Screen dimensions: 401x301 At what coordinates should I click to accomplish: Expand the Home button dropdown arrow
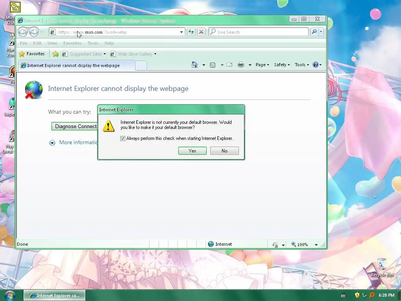[x=204, y=65]
